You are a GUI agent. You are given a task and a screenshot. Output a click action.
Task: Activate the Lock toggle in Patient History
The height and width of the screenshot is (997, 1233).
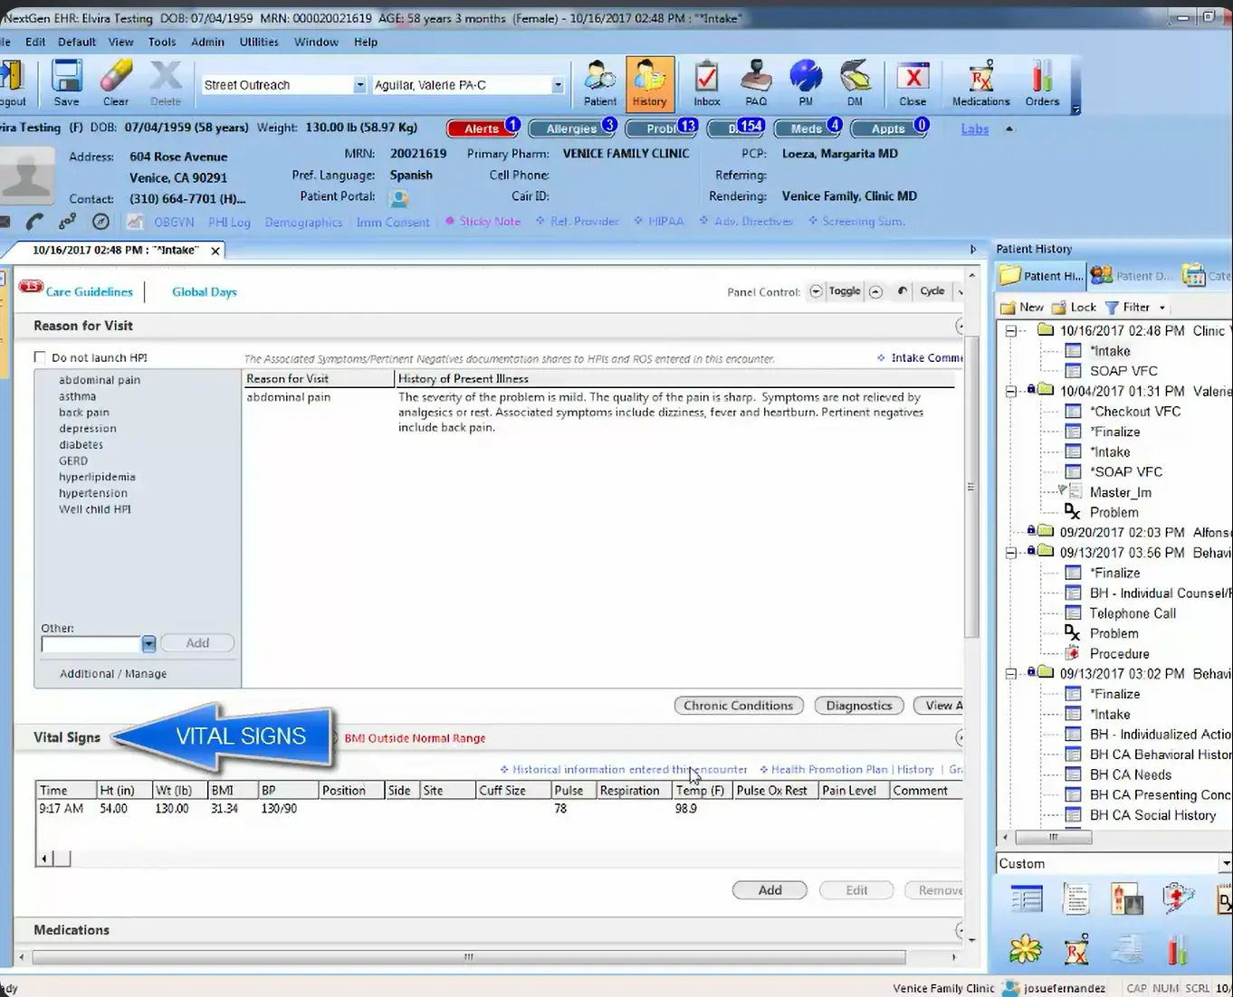pyautogui.click(x=1075, y=307)
